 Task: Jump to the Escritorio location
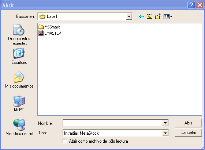pos(19,56)
